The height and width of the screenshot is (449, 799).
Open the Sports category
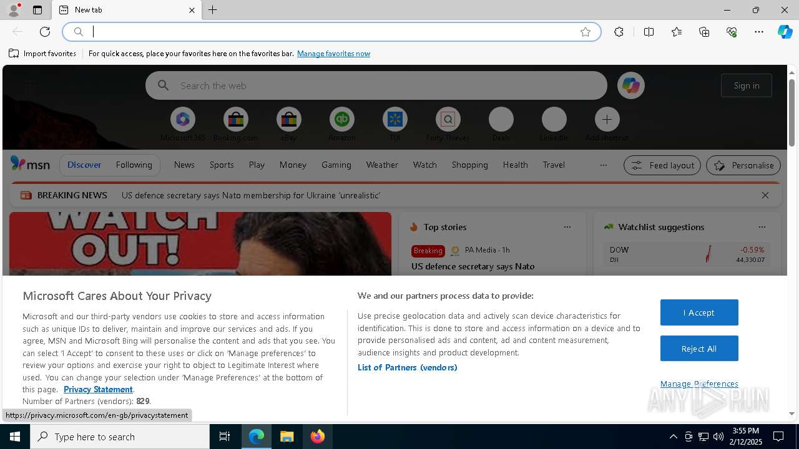(x=222, y=165)
